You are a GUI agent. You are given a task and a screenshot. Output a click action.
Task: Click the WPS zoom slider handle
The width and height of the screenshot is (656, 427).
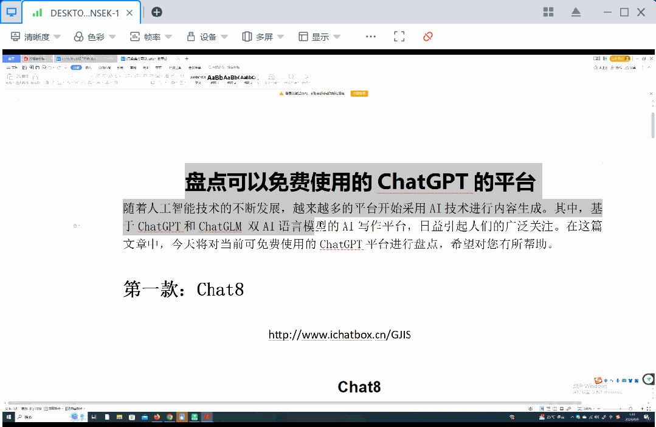point(630,409)
